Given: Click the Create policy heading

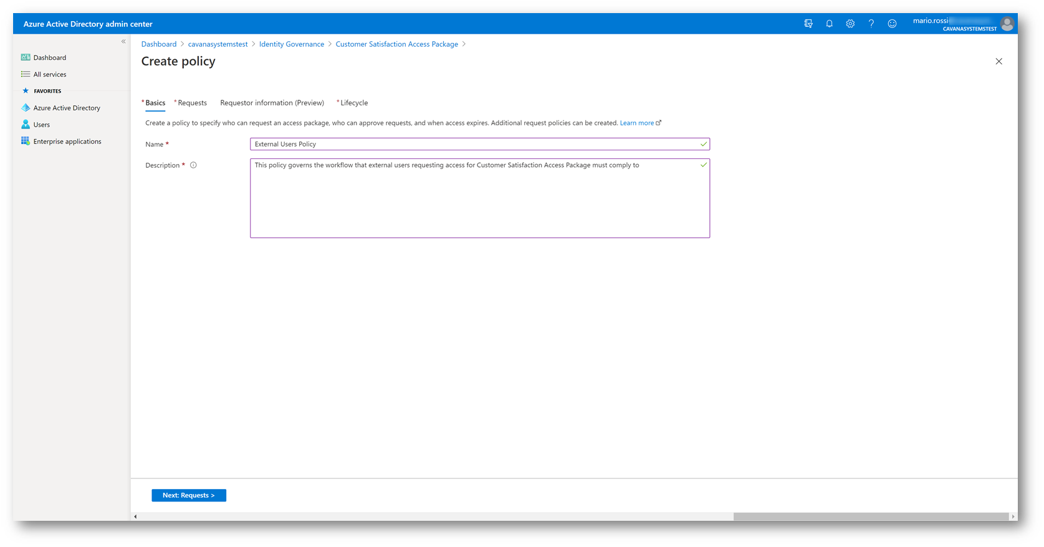Looking at the screenshot, I should 178,61.
